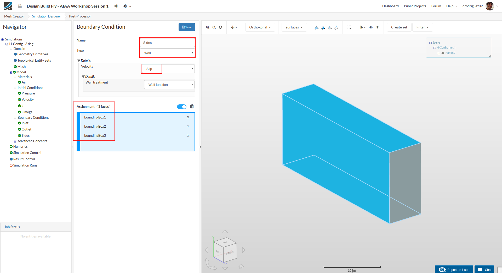Click the Name input field containing Sides
This screenshot has width=502, height=273.
[167, 43]
